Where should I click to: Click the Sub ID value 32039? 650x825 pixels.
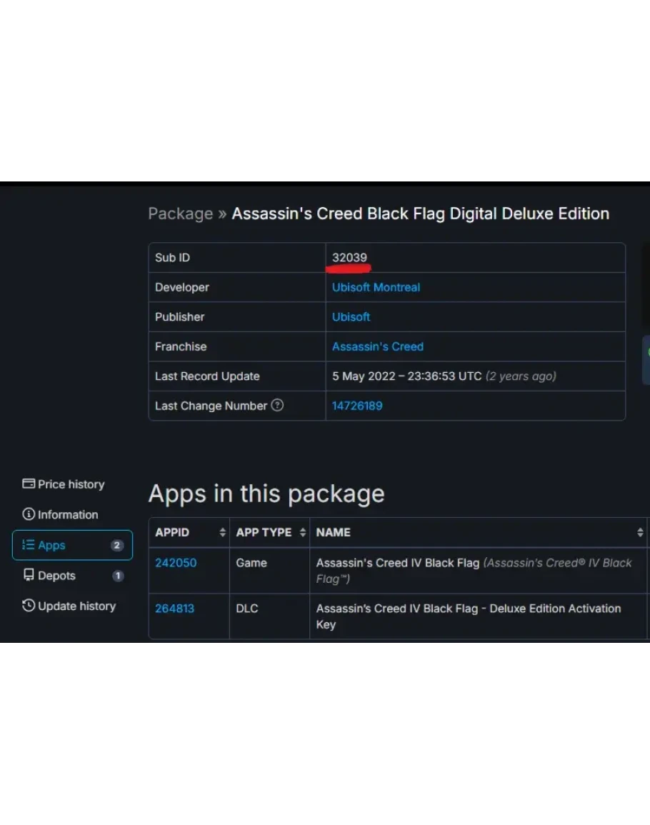click(x=349, y=257)
